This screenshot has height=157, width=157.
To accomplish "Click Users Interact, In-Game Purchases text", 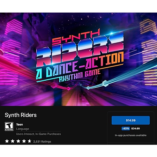I will pos(38,134).
